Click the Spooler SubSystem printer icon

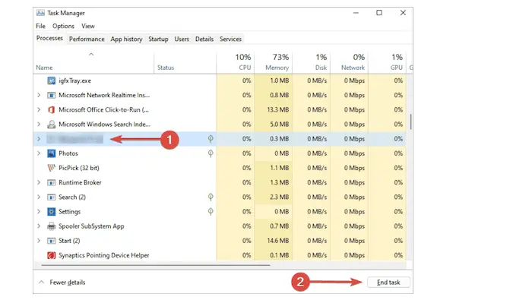(x=51, y=226)
